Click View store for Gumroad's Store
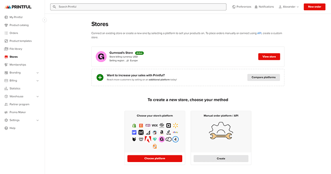The width and height of the screenshot is (331, 174). [x=269, y=56]
